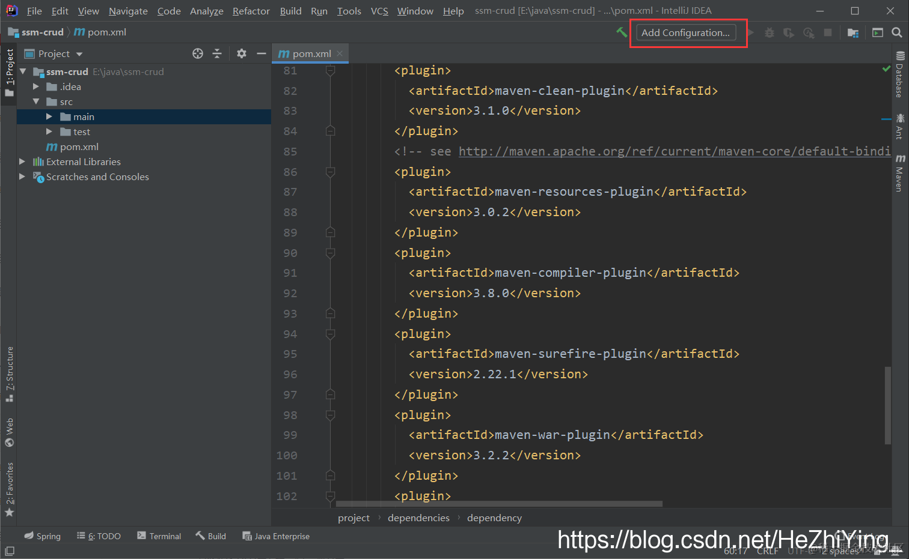This screenshot has width=909, height=559.
Task: Click 'dependencies' in editor breadcrumb
Action: pos(418,518)
